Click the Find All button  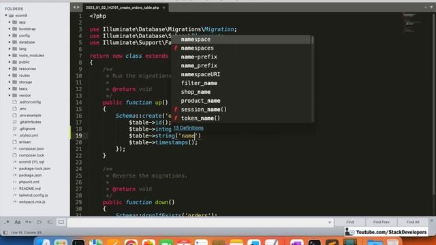413,222
